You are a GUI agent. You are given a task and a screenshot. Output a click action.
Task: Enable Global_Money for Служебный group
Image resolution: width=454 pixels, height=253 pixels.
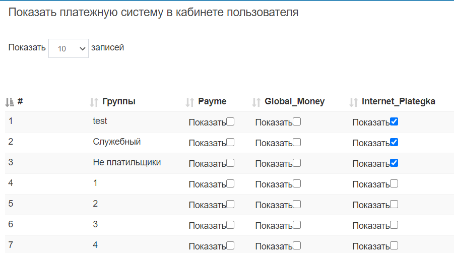point(297,142)
